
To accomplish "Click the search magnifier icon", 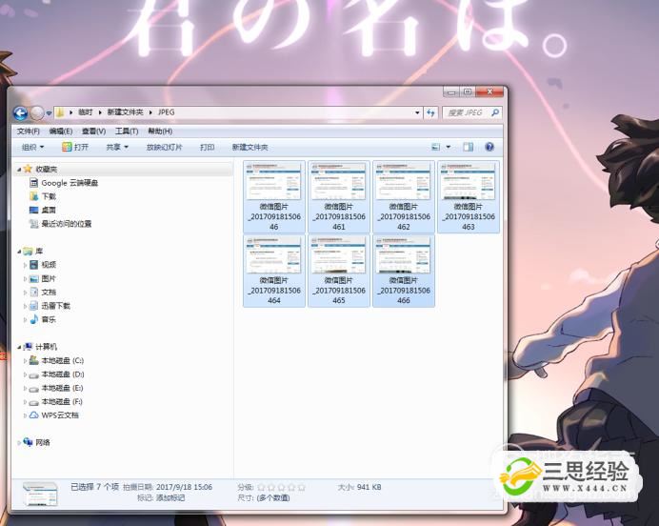I will 495,112.
